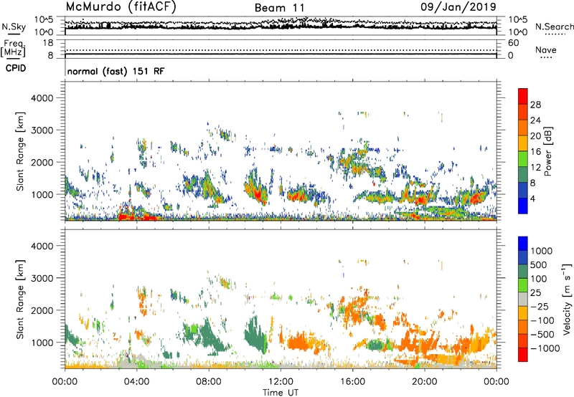Click the 28 label on Power colorbar

pyautogui.click(x=535, y=105)
